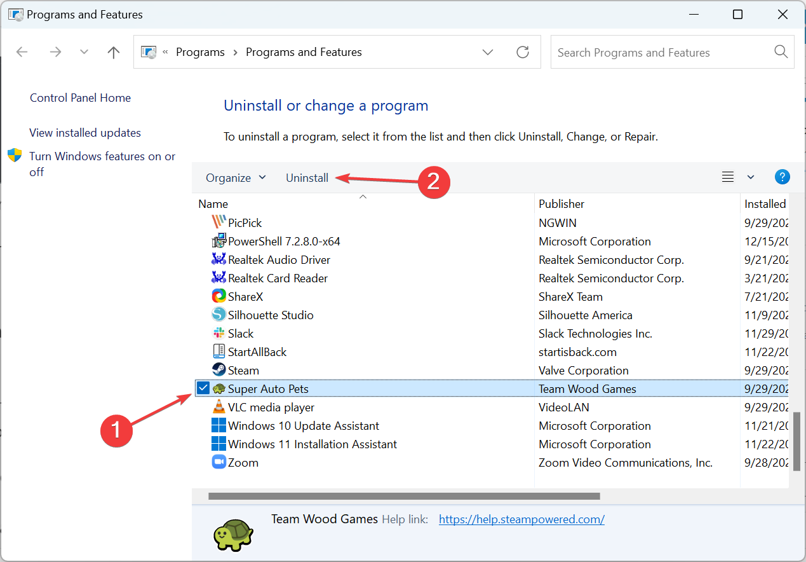Open the Organize dropdown menu
The width and height of the screenshot is (806, 562).
click(x=236, y=178)
